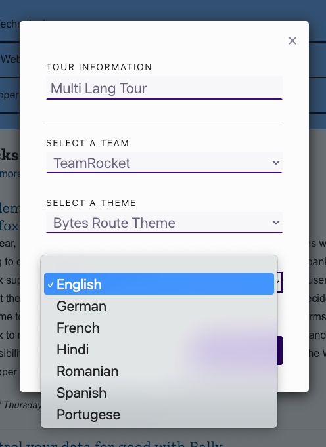Open the 'more' link in the background page
326x447 pixels.
coord(10,173)
